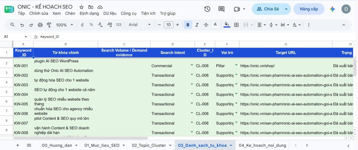Activate the paint format tool
358x150 pixels.
pyautogui.click(x=49, y=25)
